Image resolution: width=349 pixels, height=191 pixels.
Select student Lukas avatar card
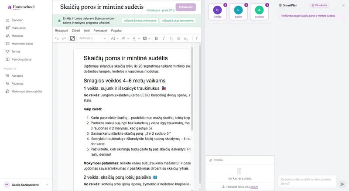(x=238, y=12)
